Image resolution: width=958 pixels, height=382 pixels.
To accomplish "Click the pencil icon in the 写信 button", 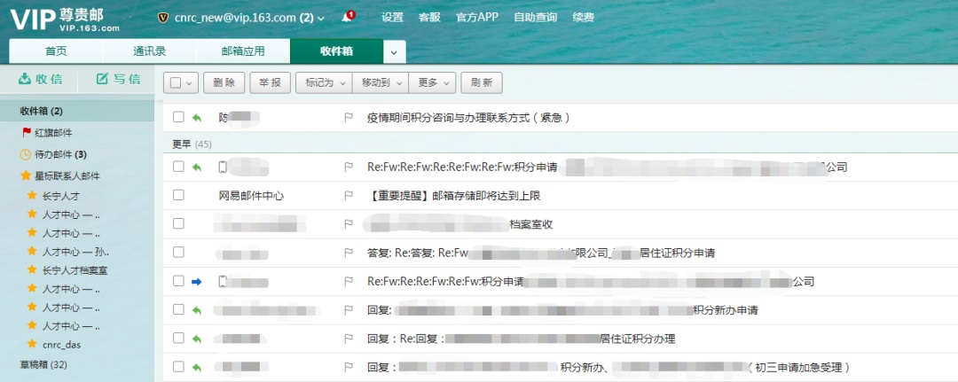I will pyautogui.click(x=103, y=79).
